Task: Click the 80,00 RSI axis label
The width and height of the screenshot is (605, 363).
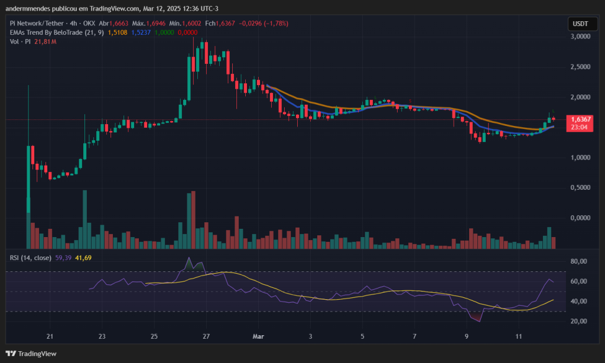Action: pos(579,261)
